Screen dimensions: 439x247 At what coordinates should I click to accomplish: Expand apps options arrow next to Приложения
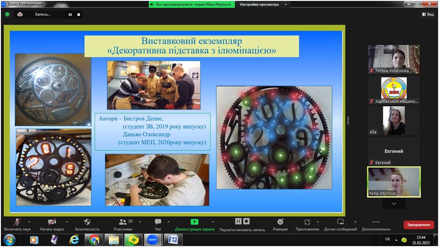(317, 222)
